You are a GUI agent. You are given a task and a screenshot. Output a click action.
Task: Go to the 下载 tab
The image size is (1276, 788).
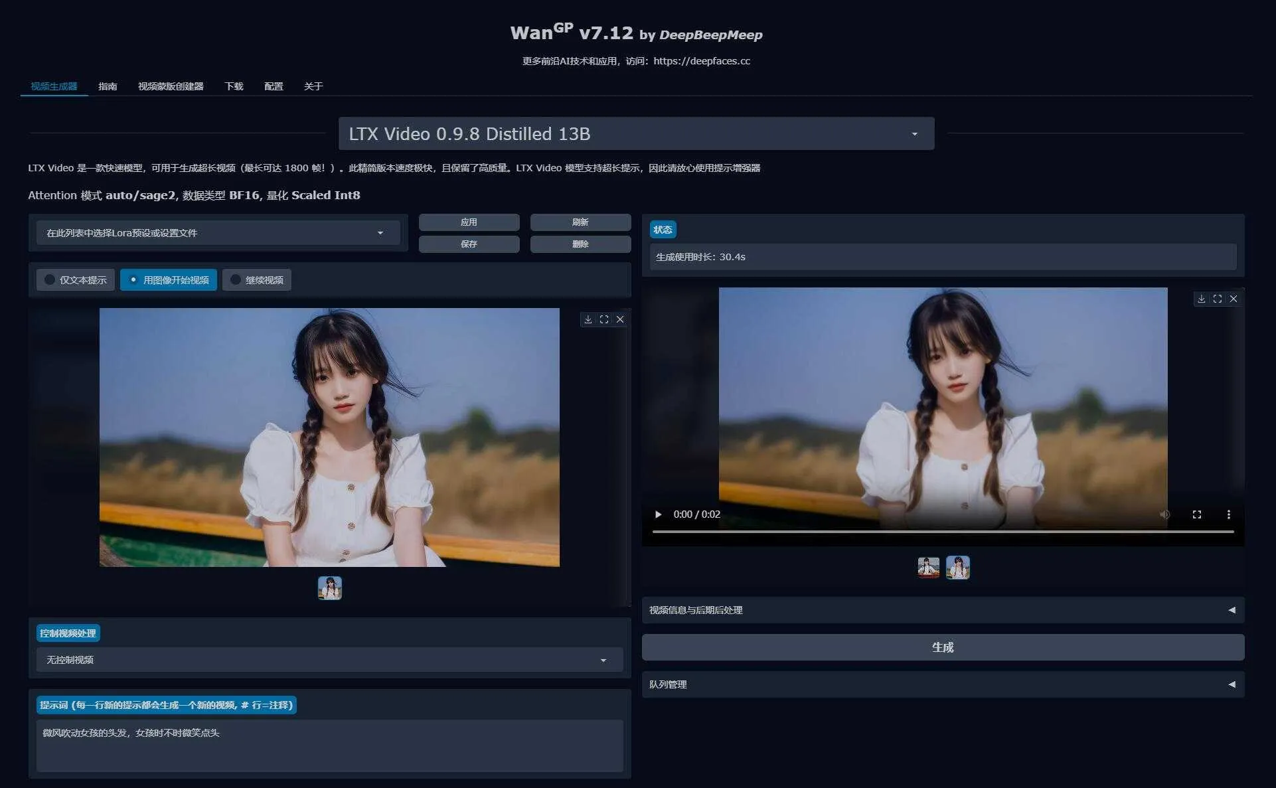[x=234, y=86]
